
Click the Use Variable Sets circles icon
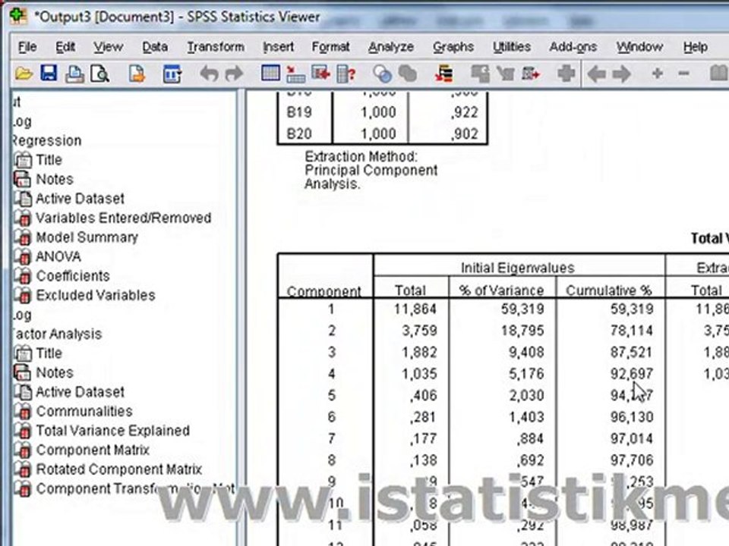[382, 74]
